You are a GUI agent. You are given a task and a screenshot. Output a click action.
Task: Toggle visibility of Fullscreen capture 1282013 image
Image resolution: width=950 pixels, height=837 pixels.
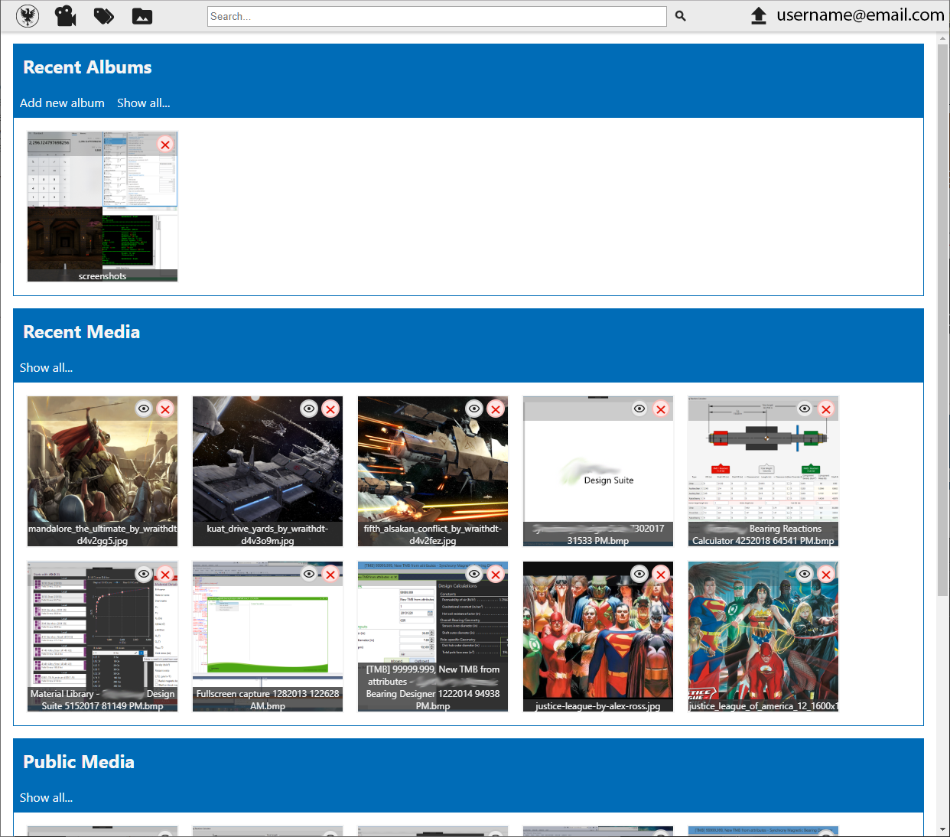(309, 574)
